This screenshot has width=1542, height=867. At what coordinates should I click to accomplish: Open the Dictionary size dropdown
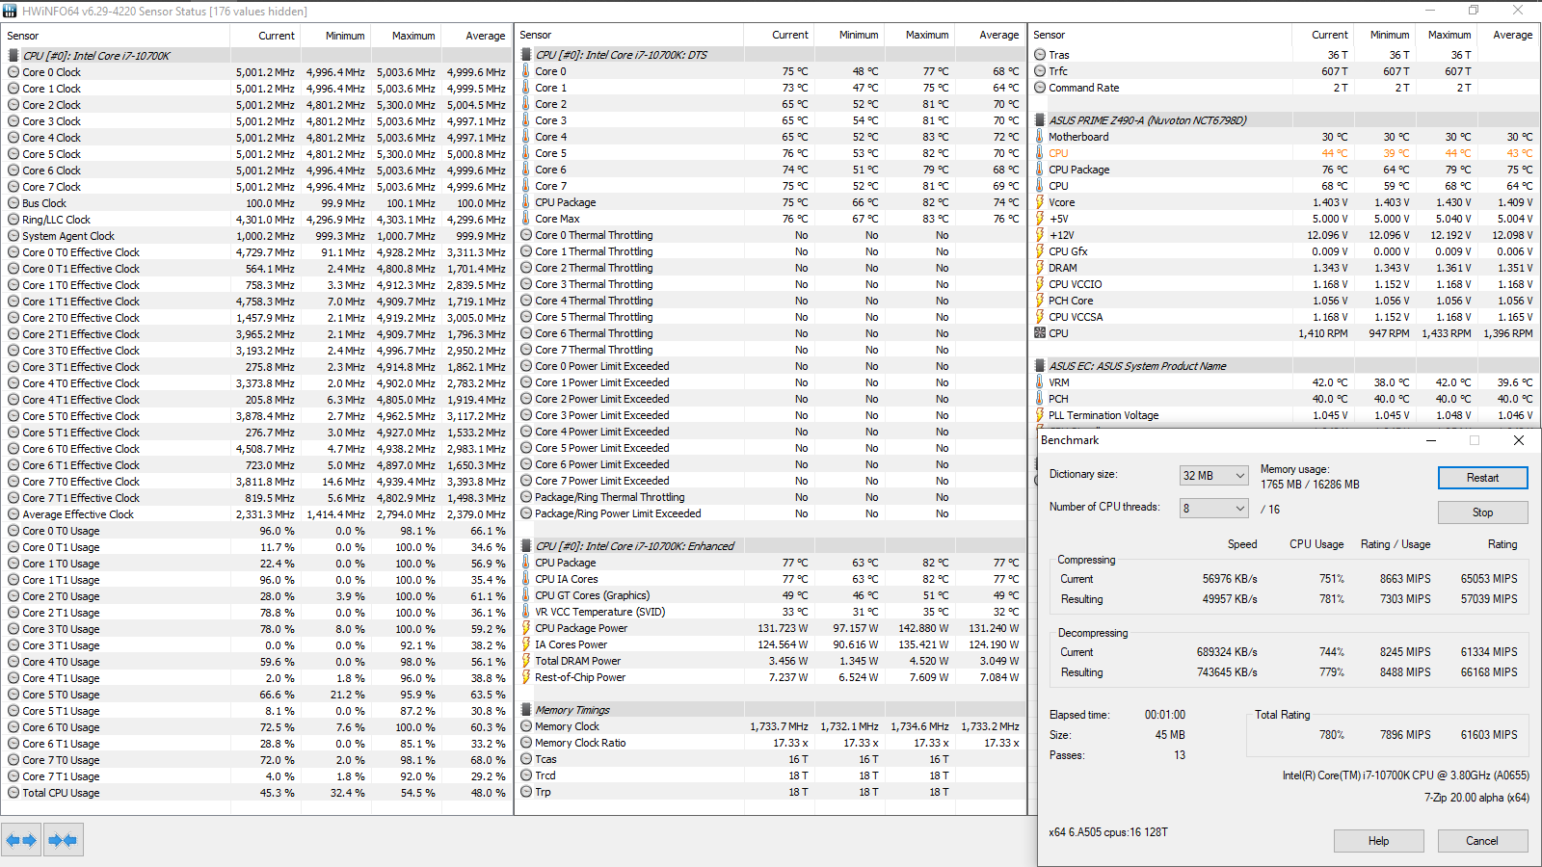click(1213, 475)
